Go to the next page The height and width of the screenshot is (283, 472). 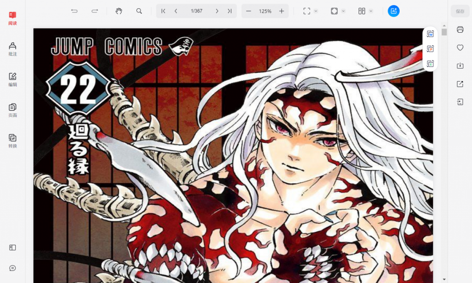tap(217, 11)
